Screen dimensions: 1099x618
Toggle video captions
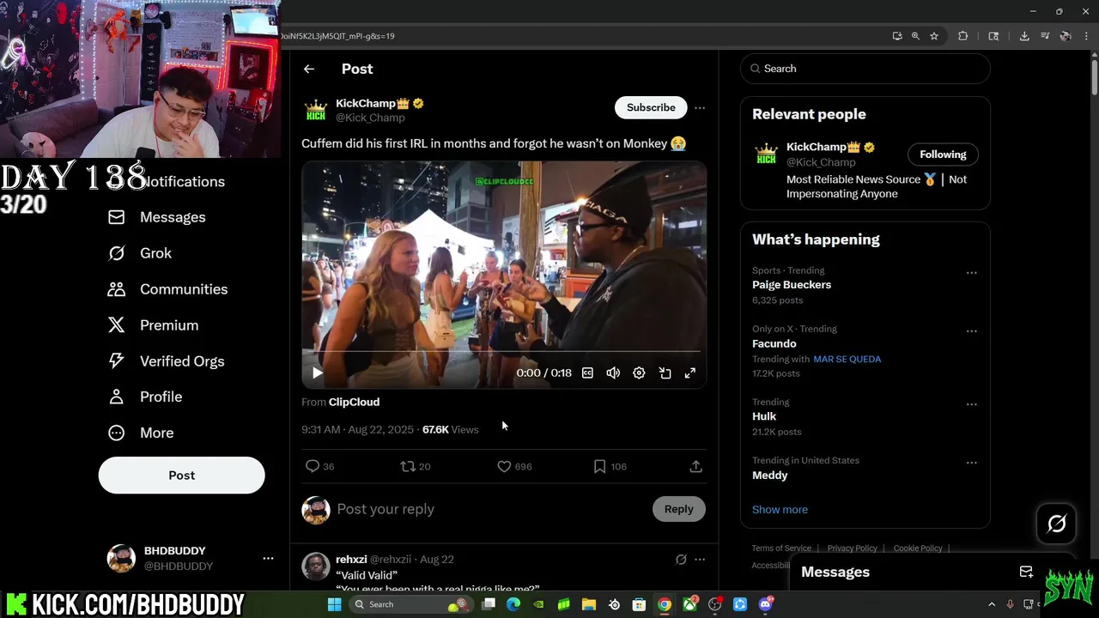point(587,373)
